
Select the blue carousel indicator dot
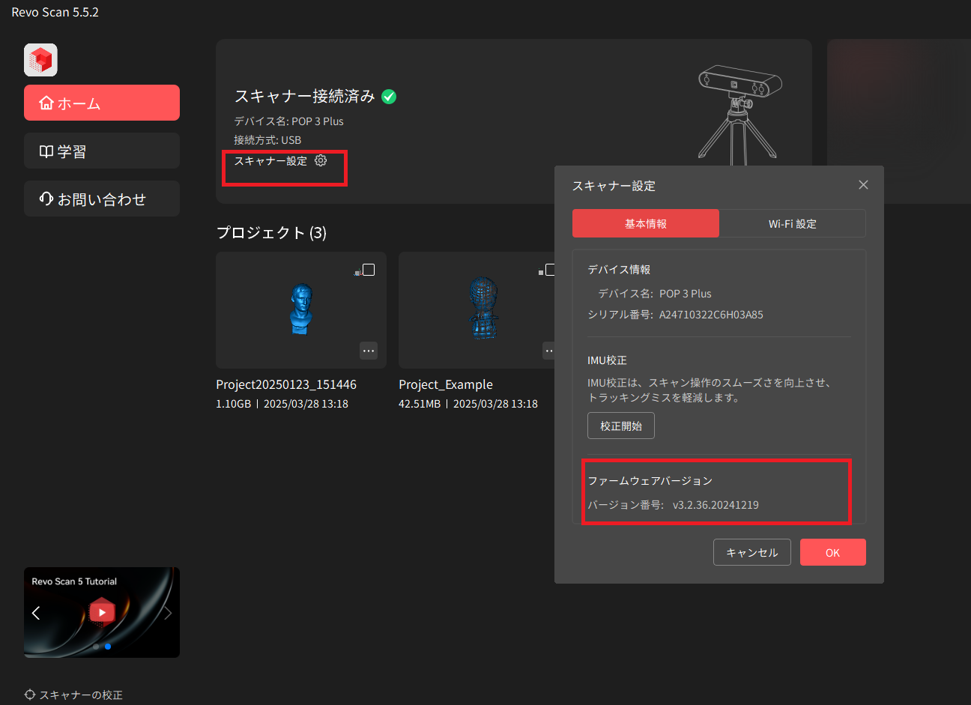(108, 646)
